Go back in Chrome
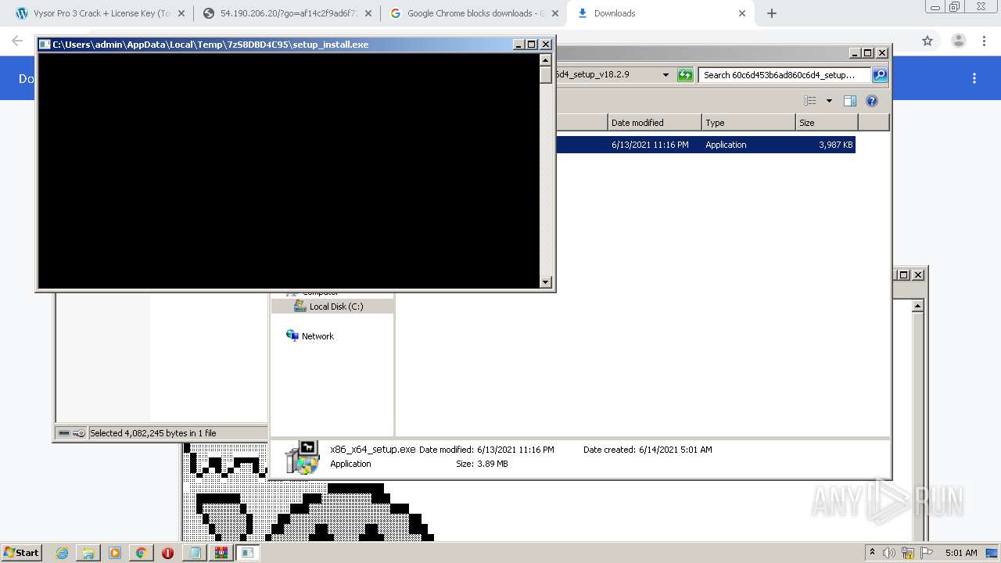 [17, 41]
